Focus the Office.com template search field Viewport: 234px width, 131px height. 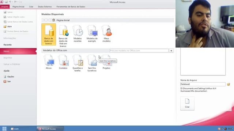[x=139, y=51]
